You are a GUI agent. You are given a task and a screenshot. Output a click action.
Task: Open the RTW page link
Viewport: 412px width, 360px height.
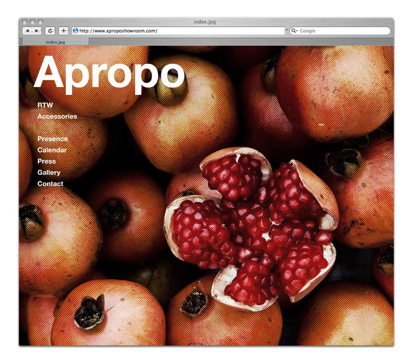click(45, 105)
